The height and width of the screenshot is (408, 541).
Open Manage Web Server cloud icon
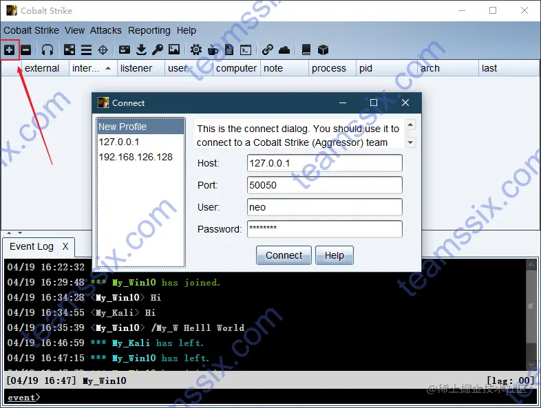(x=284, y=50)
